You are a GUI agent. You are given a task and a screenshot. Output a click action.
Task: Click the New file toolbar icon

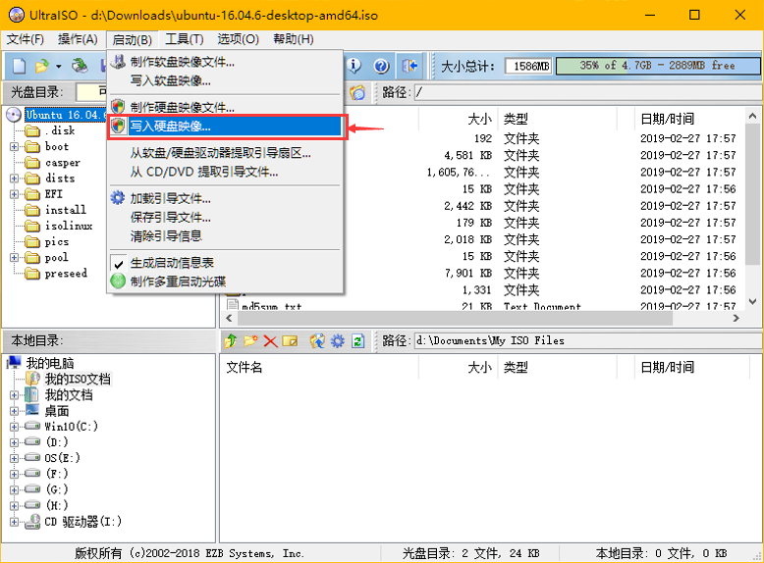coord(19,66)
